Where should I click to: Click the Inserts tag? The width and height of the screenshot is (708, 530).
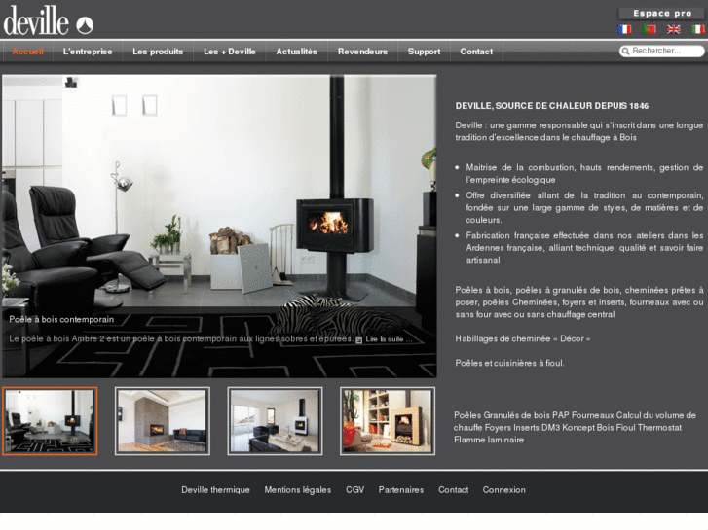coord(526,428)
